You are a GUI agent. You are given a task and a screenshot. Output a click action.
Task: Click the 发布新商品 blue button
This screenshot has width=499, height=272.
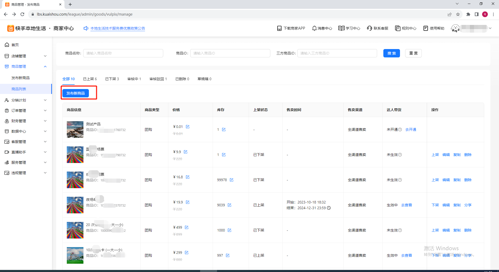click(76, 93)
